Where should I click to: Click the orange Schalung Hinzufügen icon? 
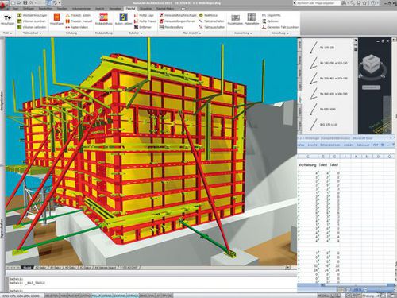[x=57, y=17]
